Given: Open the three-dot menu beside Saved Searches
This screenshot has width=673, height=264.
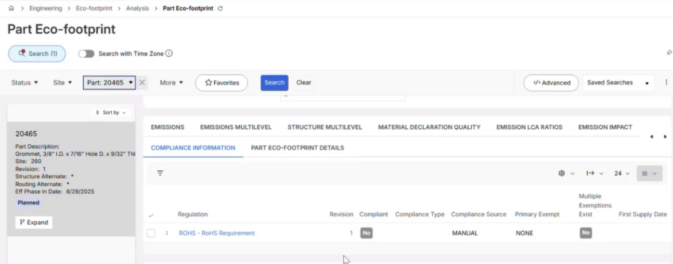Looking at the screenshot, I should click(666, 82).
